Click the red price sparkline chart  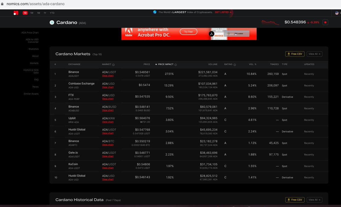pos(271,22)
